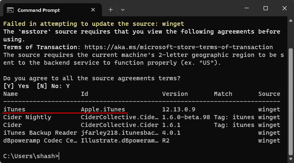Click the 12.13.0.9 version number
Viewport: 294px width, 163px height.
pos(179,109)
